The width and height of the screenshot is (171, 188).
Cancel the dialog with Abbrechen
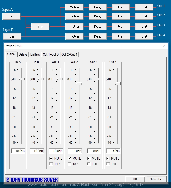[x=156, y=179]
